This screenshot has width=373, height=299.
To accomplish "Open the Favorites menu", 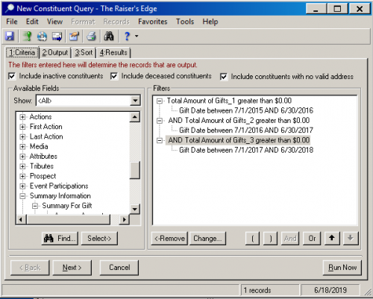I will [153, 22].
